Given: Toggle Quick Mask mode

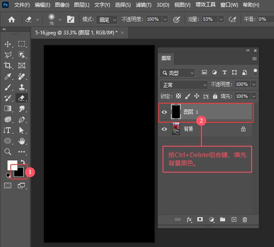Looking at the screenshot, I should coord(8,185).
